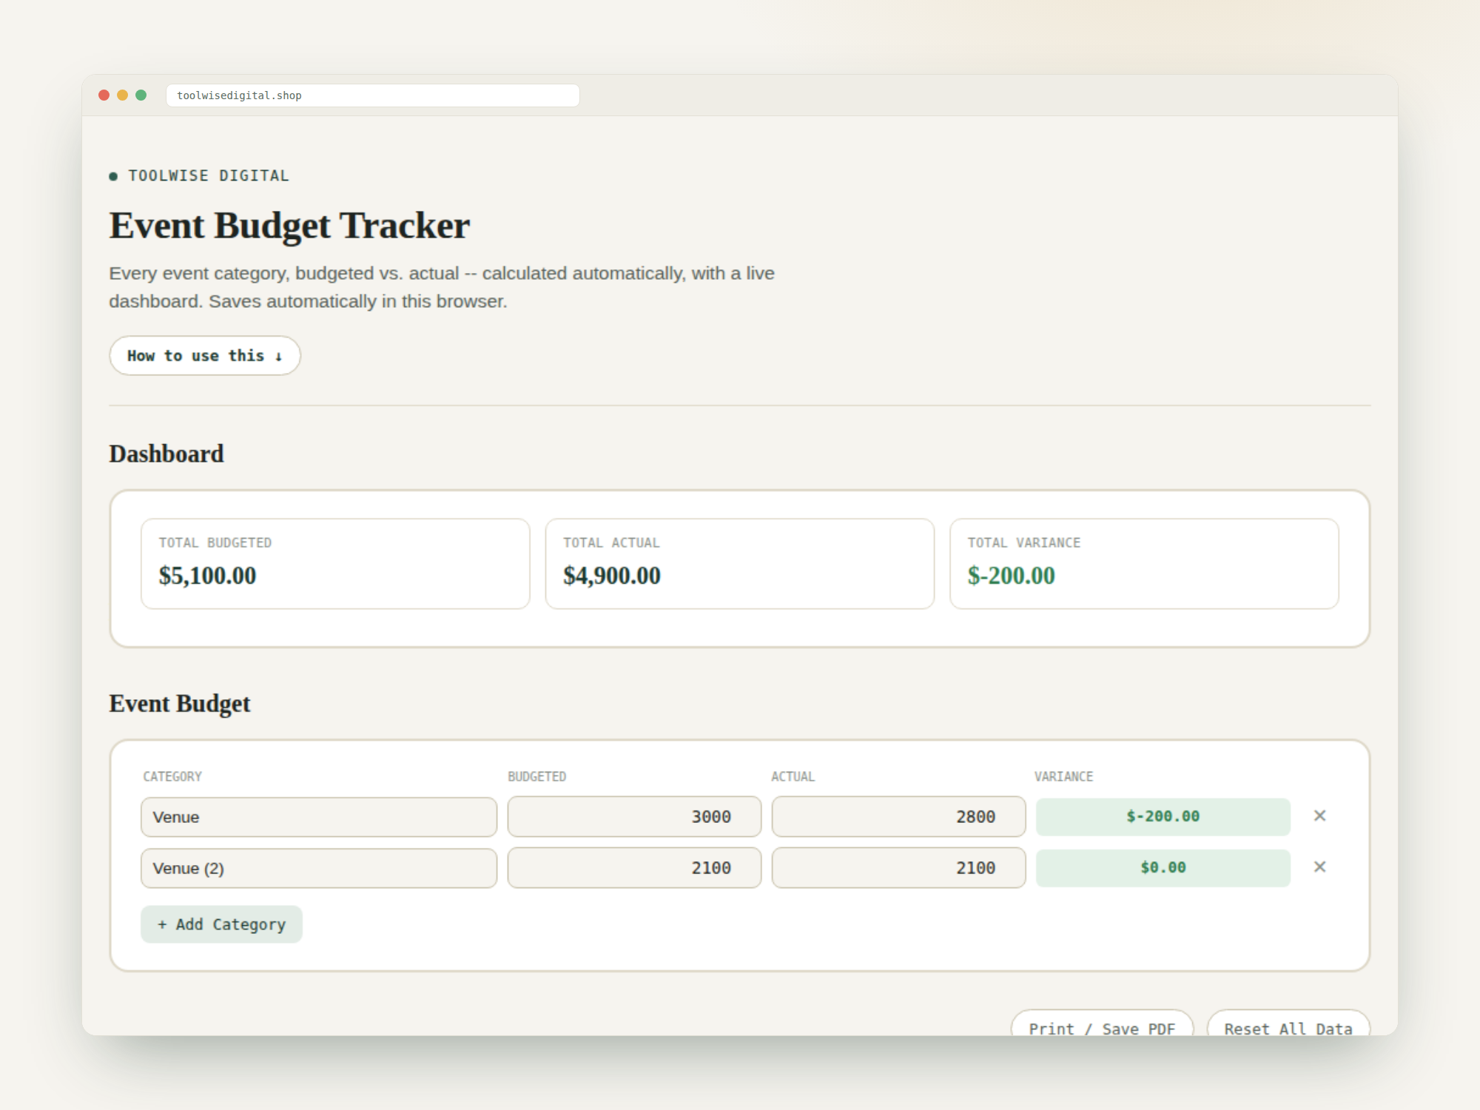The image size is (1480, 1110).
Task: Click the TOTAL BUDGETED card label
Action: (x=215, y=542)
